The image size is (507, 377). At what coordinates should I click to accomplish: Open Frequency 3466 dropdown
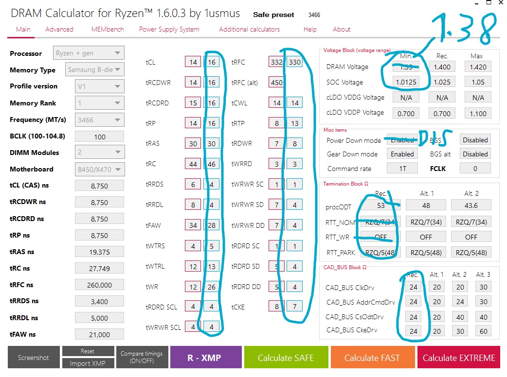(100, 120)
